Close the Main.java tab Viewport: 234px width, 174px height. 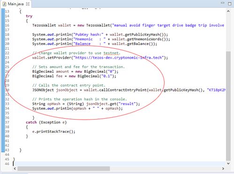coord(28,4)
